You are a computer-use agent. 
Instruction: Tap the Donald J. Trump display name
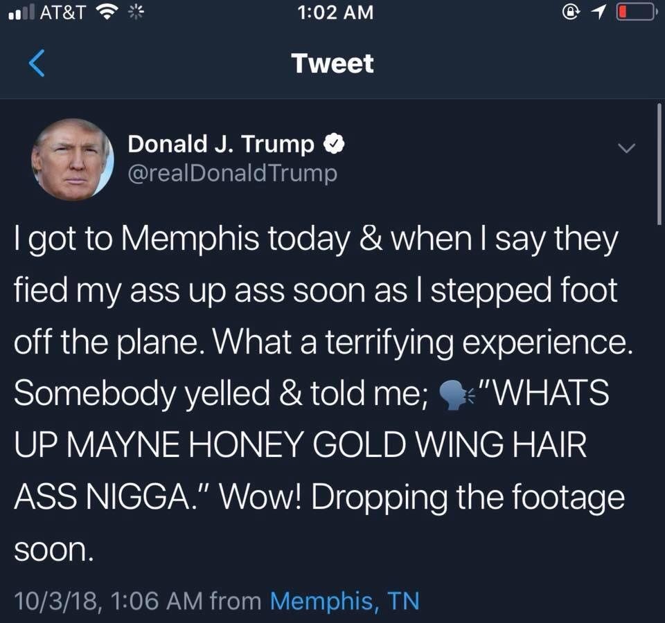[x=221, y=144]
